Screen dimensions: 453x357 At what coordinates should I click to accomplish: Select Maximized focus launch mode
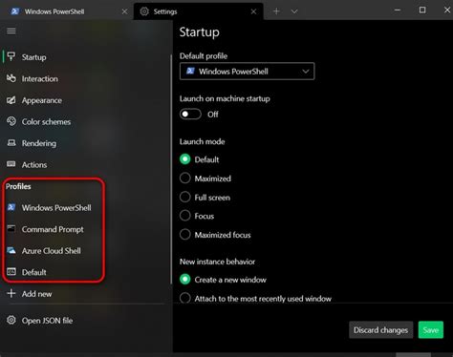tap(185, 234)
